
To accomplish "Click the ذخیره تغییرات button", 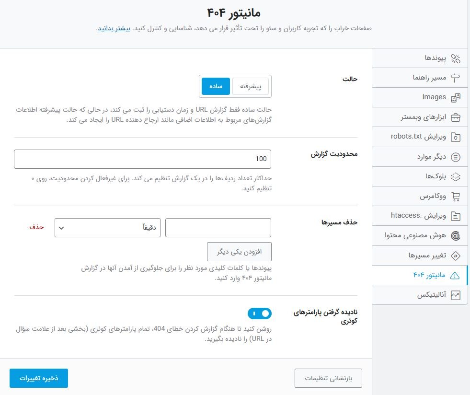I will (38, 378).
